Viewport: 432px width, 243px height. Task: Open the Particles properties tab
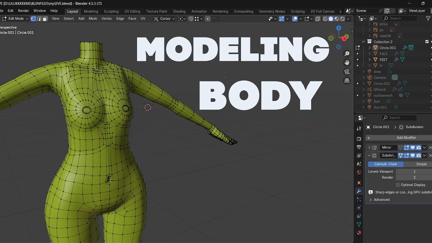coord(359,199)
